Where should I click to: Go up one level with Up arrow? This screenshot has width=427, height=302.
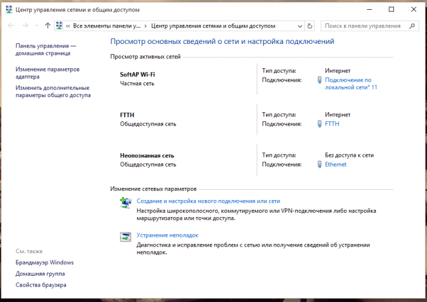[48, 26]
